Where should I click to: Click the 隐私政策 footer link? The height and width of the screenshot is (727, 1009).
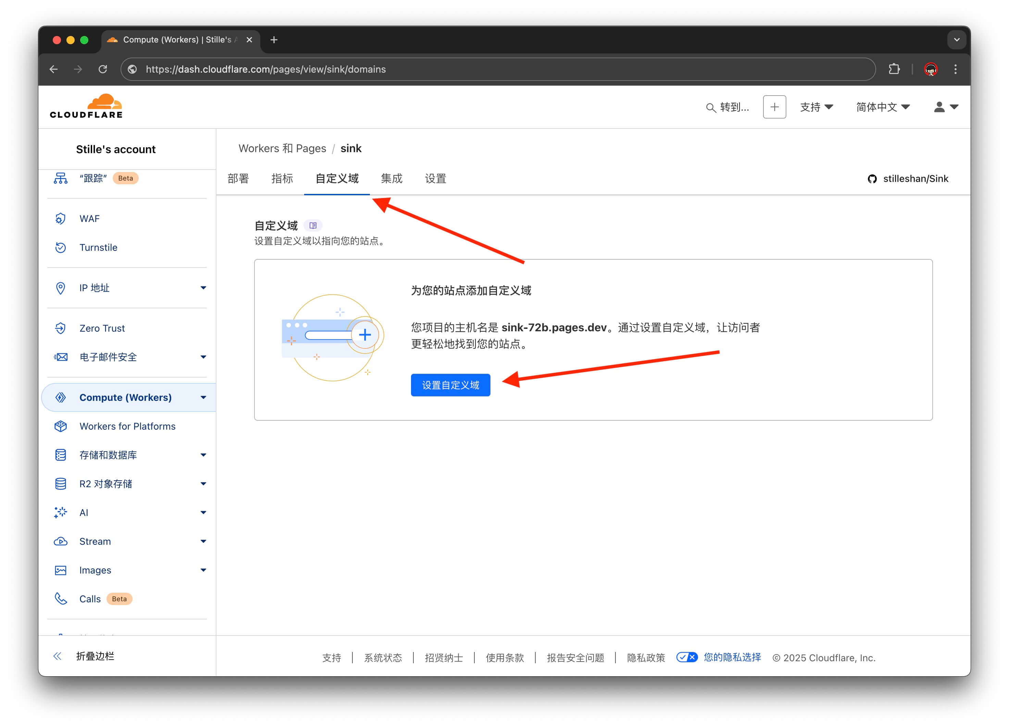[x=646, y=657]
